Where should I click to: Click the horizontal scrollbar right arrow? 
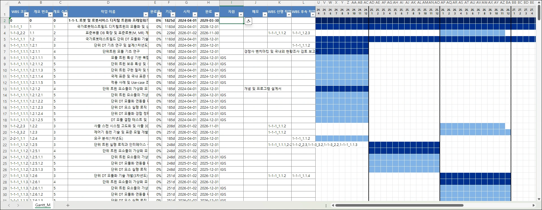click(x=534, y=205)
